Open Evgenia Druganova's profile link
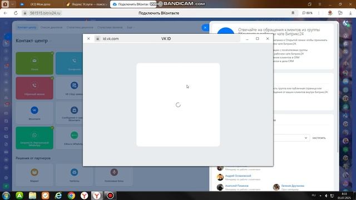The width and height of the screenshot is (356, 200). (293, 186)
